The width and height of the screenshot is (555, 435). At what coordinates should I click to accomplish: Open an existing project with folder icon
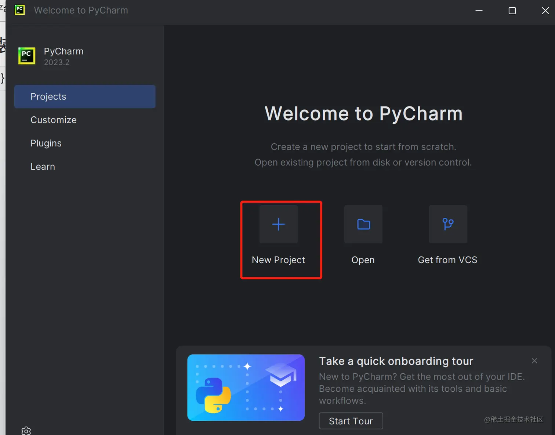pos(363,224)
